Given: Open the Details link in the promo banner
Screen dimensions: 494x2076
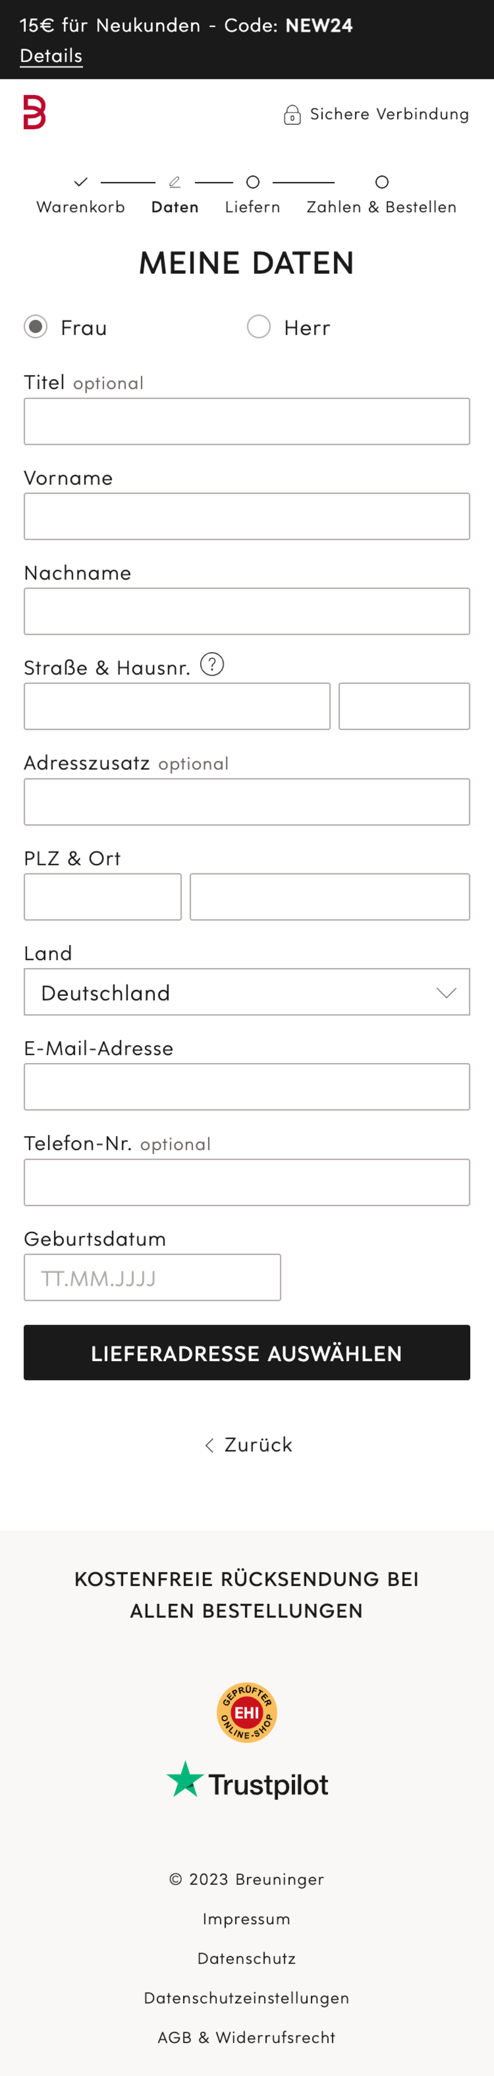Looking at the screenshot, I should pos(50,56).
